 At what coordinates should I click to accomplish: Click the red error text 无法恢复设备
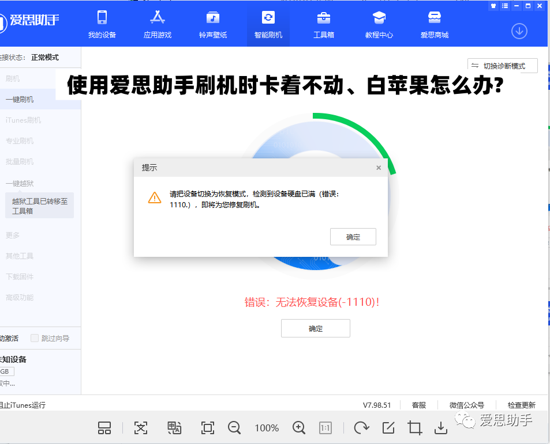(312, 302)
